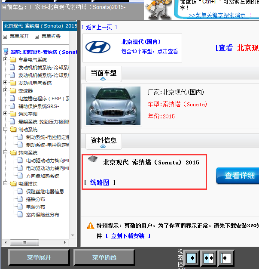Click the gray chip icon beside 北京现代-索纳塔 info
Image resolution: width=259 pixels, height=269 pixels.
tap(93, 159)
